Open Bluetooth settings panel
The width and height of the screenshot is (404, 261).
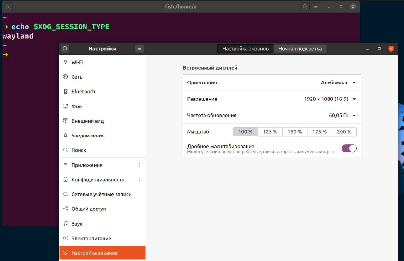point(103,91)
